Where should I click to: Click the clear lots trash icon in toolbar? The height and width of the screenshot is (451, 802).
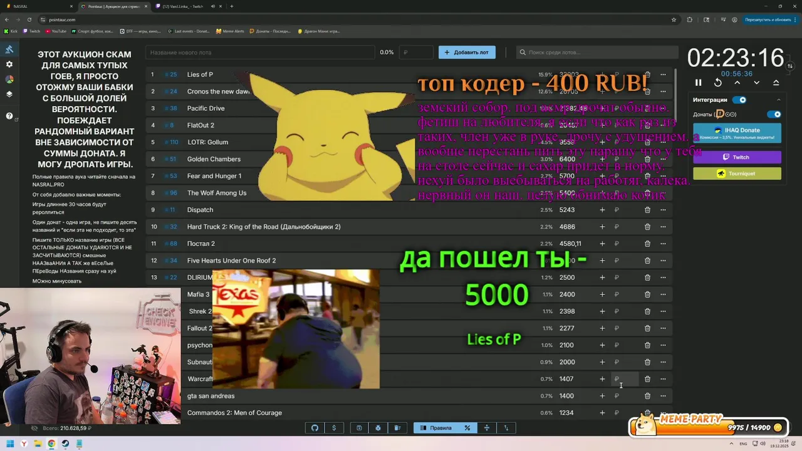(x=397, y=428)
